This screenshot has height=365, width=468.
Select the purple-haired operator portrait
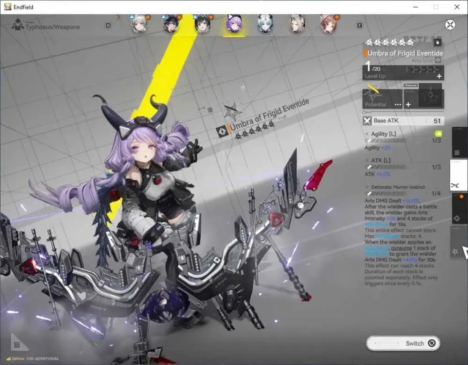(234, 24)
